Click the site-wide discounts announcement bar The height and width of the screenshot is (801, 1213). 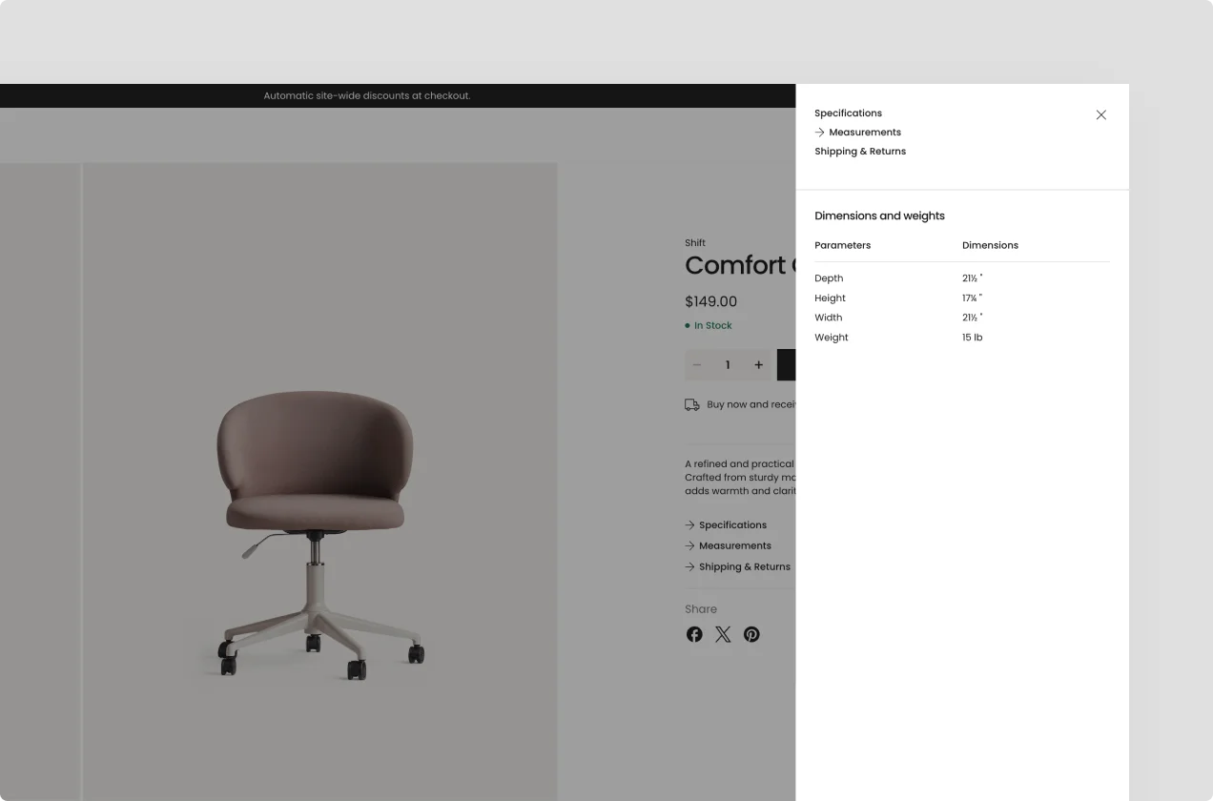[367, 95]
